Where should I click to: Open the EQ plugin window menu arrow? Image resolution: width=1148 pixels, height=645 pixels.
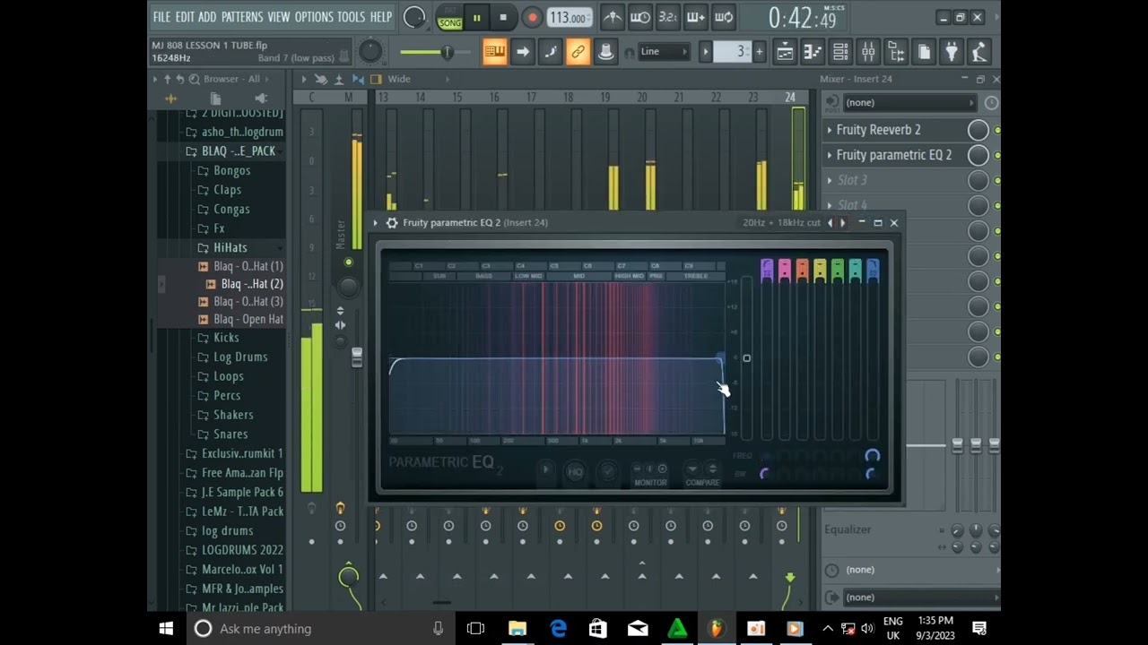[x=376, y=223]
